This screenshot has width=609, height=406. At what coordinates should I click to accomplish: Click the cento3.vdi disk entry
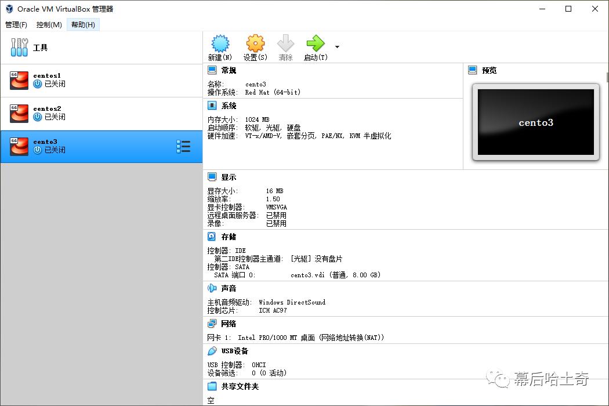point(336,275)
